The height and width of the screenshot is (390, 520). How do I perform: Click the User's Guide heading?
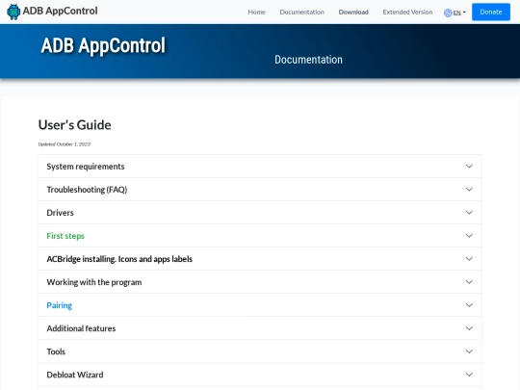click(x=74, y=125)
